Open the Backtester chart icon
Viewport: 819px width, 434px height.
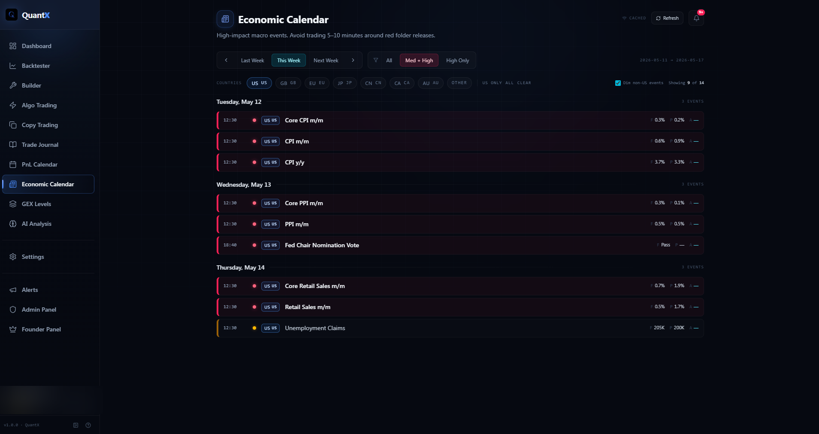[13, 66]
